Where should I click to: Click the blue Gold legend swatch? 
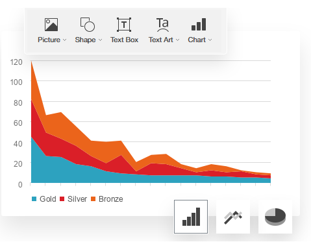coord(34,199)
